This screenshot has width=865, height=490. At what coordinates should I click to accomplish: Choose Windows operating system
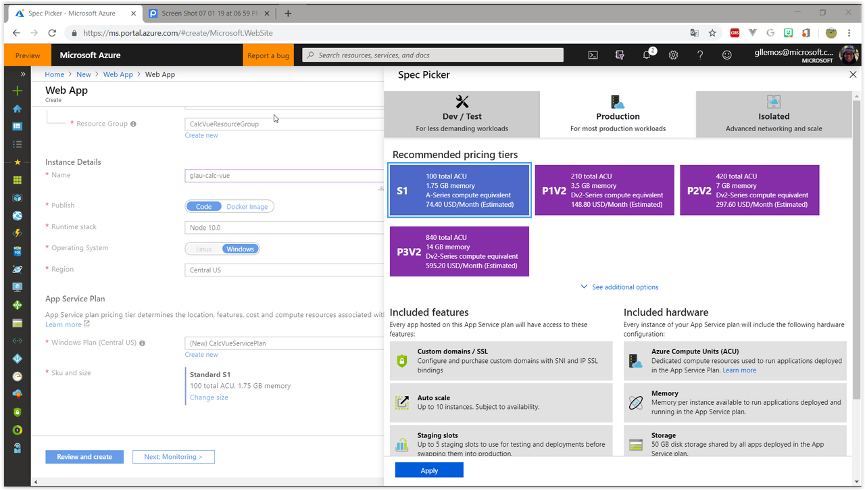tap(240, 249)
